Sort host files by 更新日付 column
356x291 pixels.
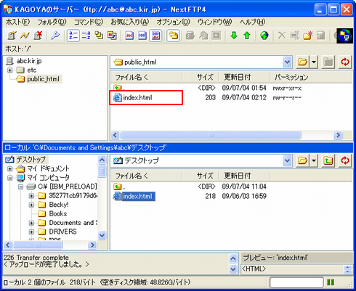(244, 77)
